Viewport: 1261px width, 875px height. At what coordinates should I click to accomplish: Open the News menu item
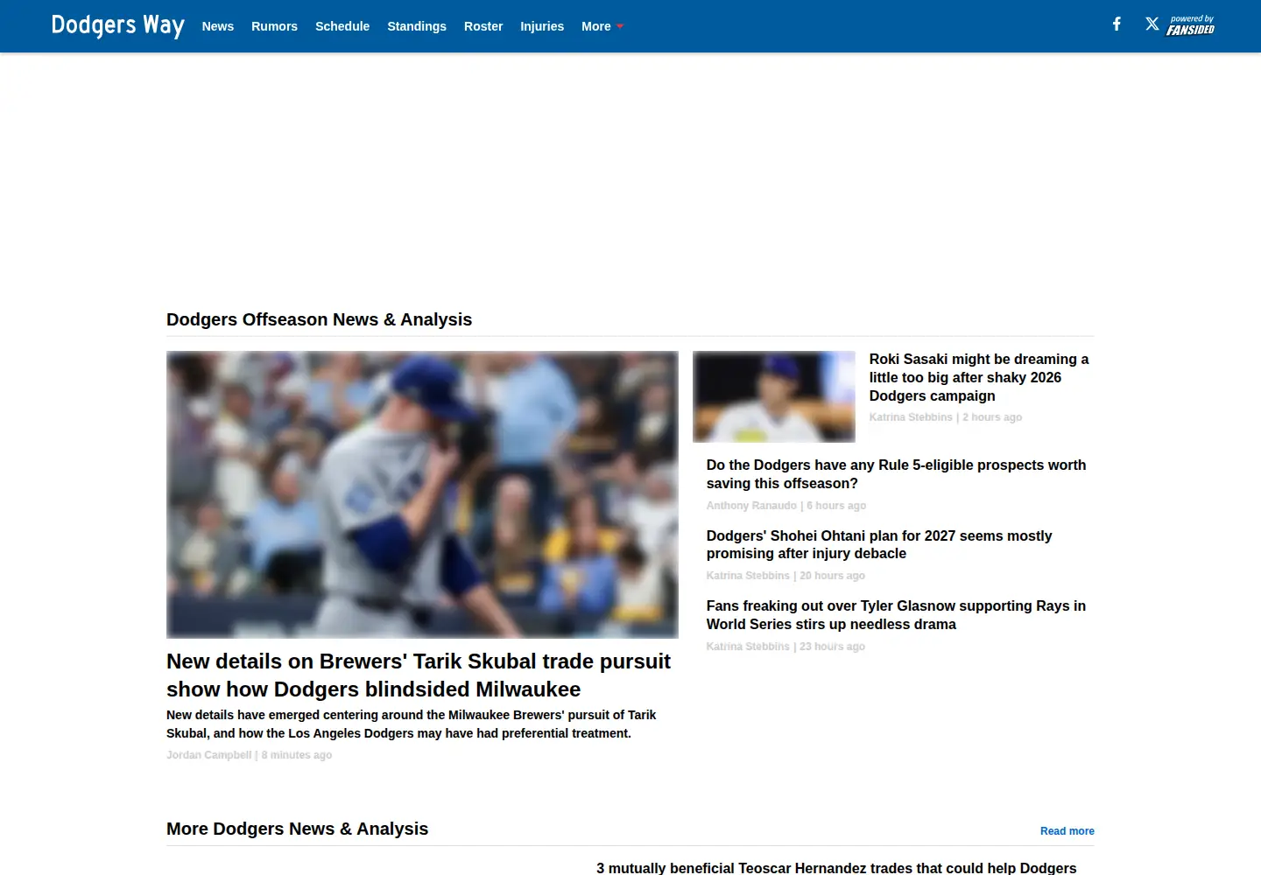tap(218, 26)
